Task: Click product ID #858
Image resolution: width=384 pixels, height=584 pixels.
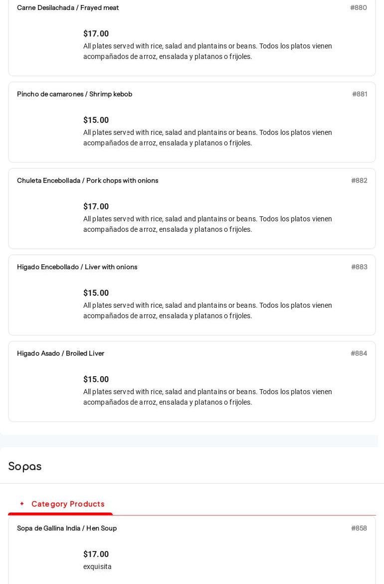Action: [359, 528]
